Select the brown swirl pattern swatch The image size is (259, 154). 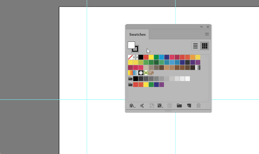coord(151,73)
